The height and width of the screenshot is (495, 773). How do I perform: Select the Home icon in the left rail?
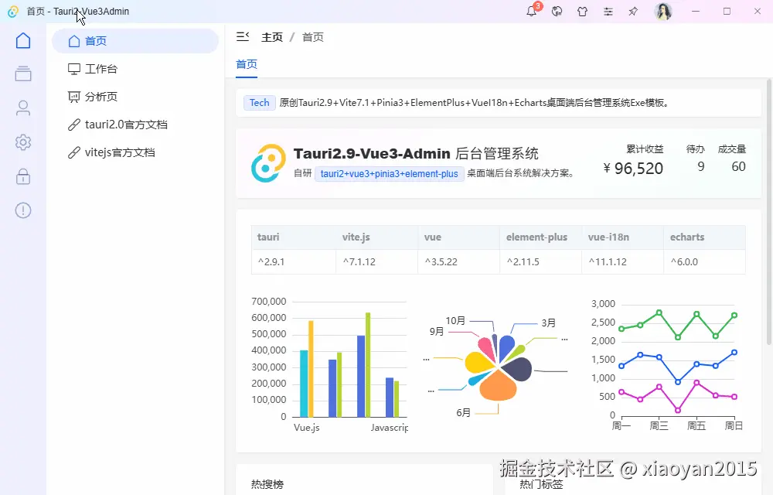[22, 40]
